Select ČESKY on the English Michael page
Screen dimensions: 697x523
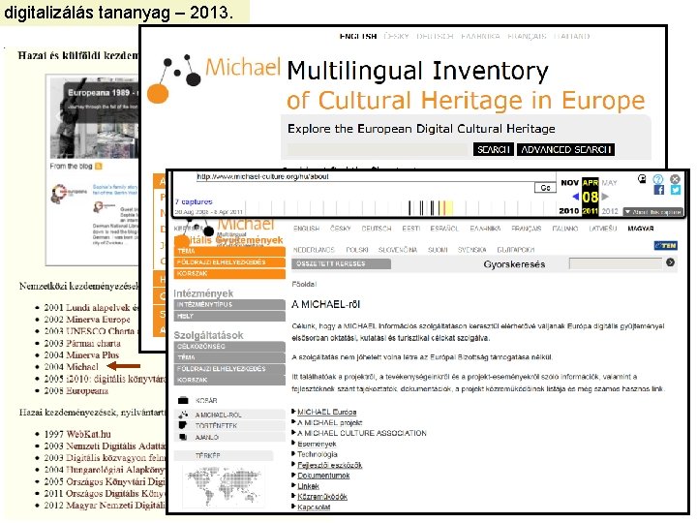(x=396, y=36)
